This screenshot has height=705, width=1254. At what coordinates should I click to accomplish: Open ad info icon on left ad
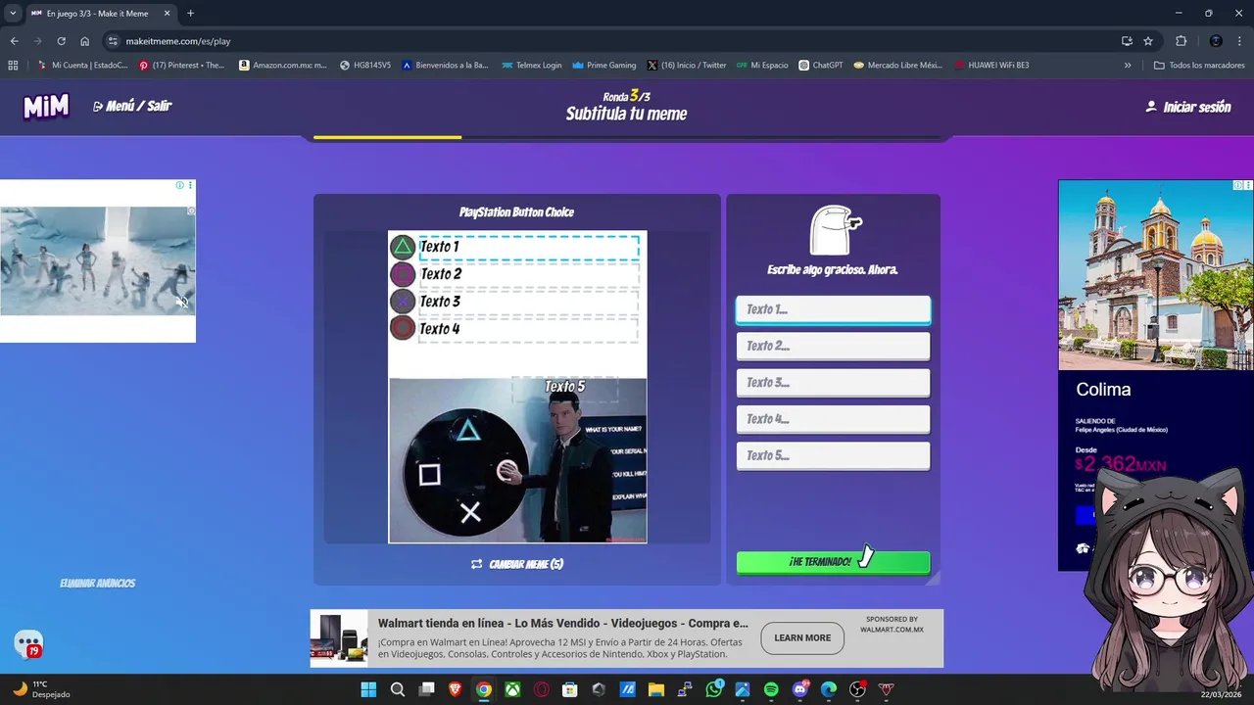(179, 185)
